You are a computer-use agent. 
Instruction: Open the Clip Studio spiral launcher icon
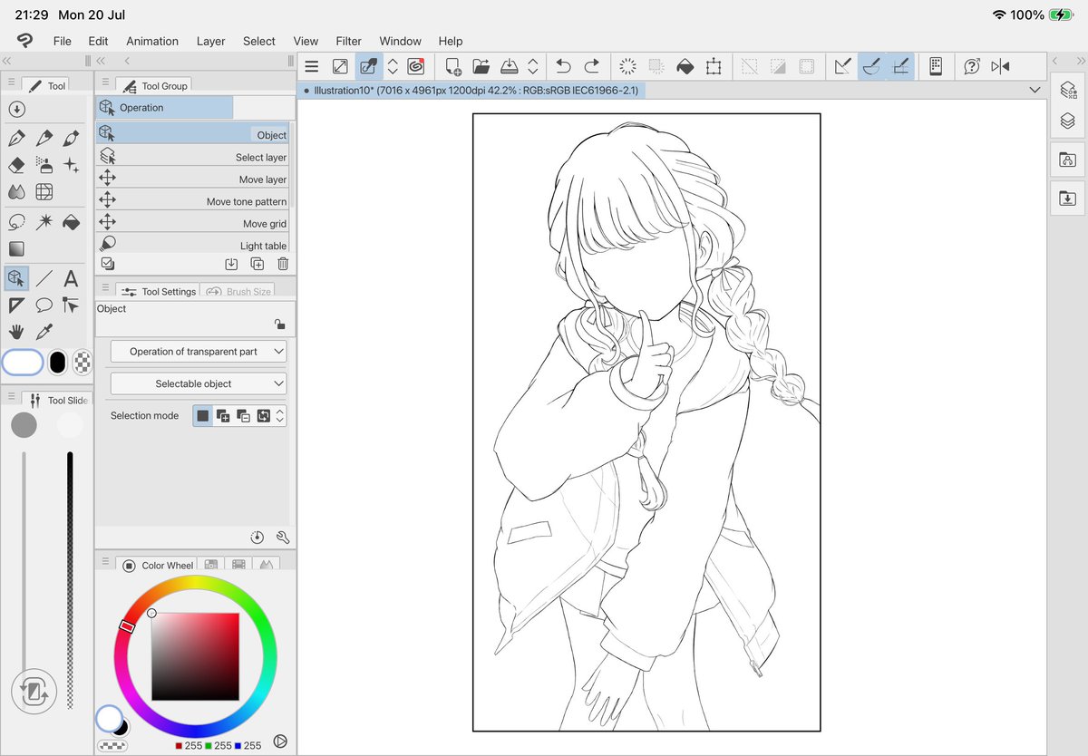tap(416, 66)
